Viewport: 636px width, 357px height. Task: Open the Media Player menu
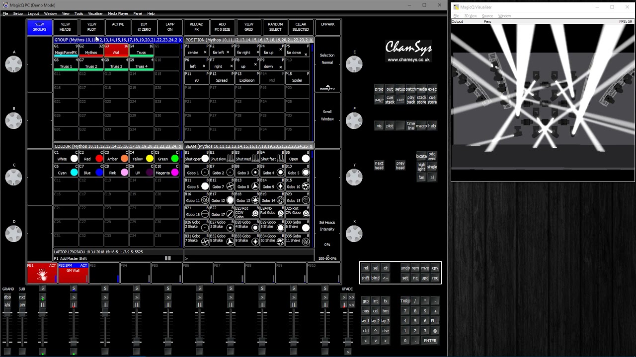[x=118, y=14]
